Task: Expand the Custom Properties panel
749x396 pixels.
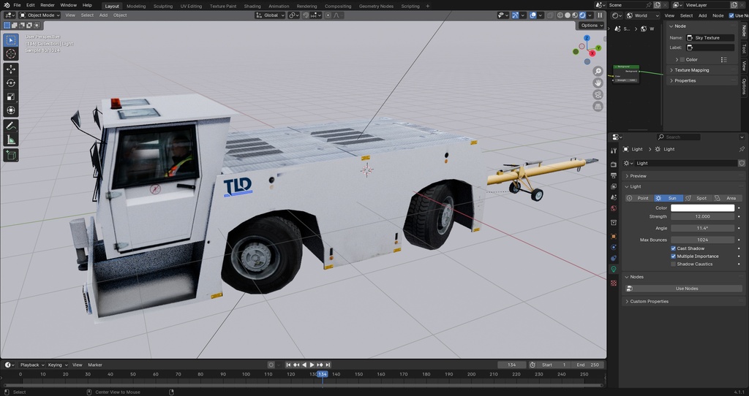Action: 649,301
